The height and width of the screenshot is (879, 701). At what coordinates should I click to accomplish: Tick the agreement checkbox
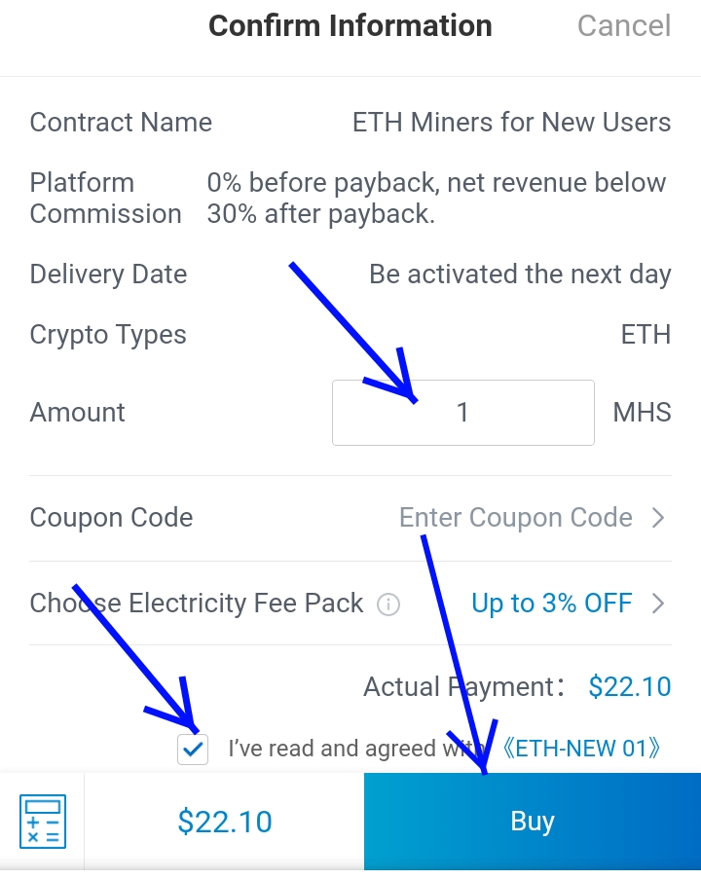coord(193,749)
